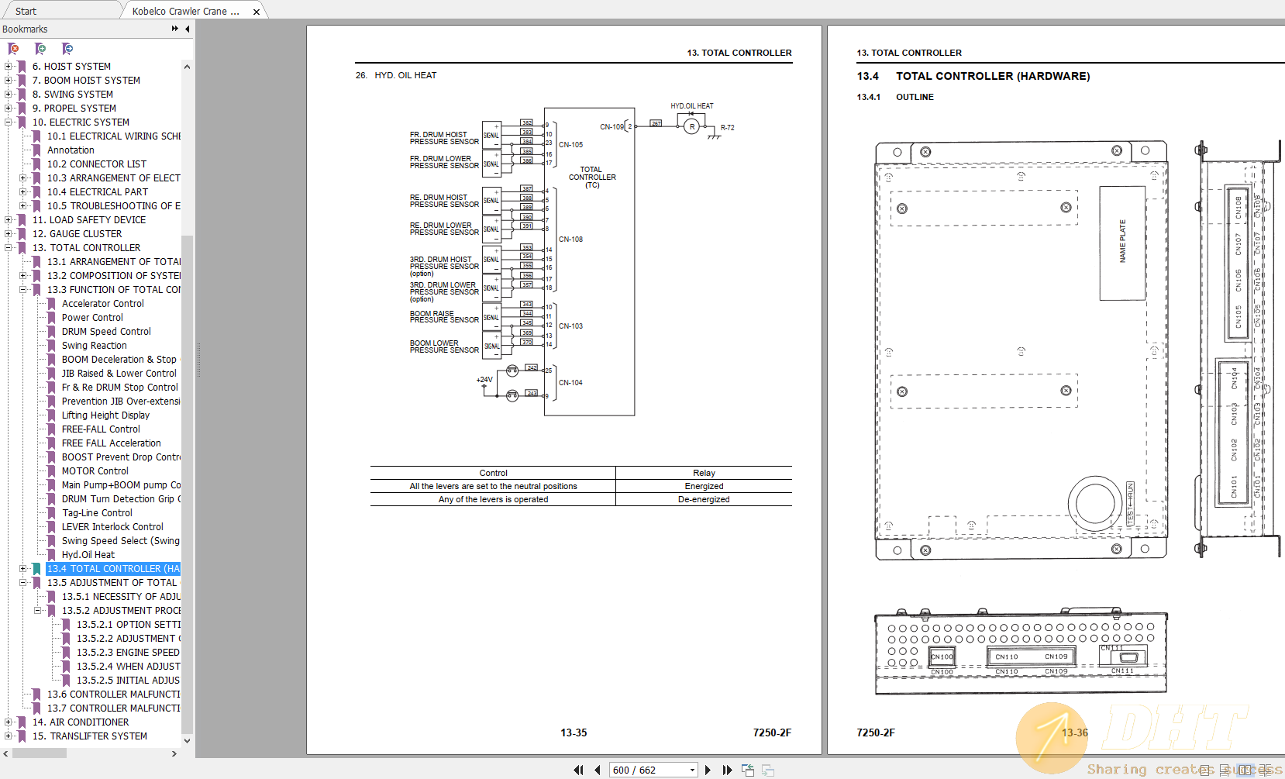Open the 8. SWING SYSTEM bookmark
The height and width of the screenshot is (779, 1285).
[73, 95]
